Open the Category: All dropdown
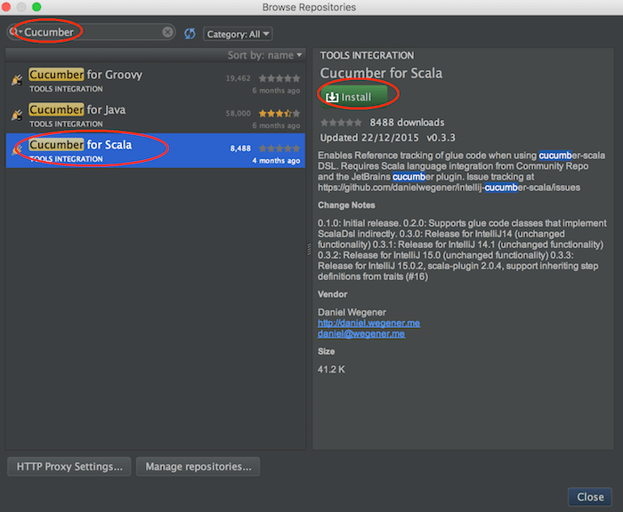 238,34
